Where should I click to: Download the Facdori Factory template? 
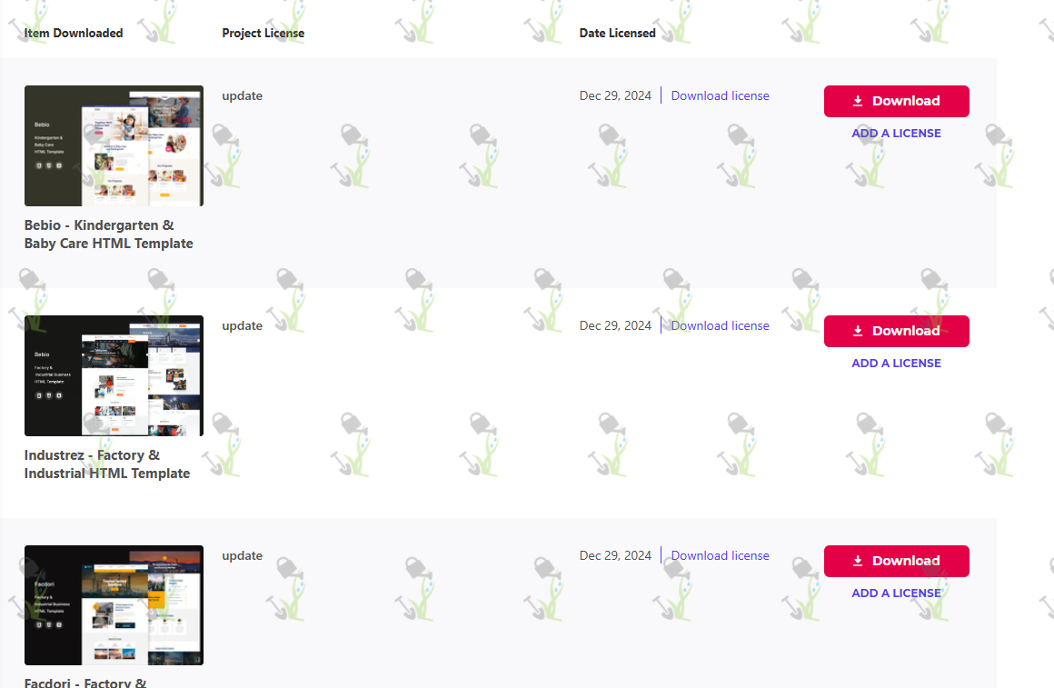[897, 561]
